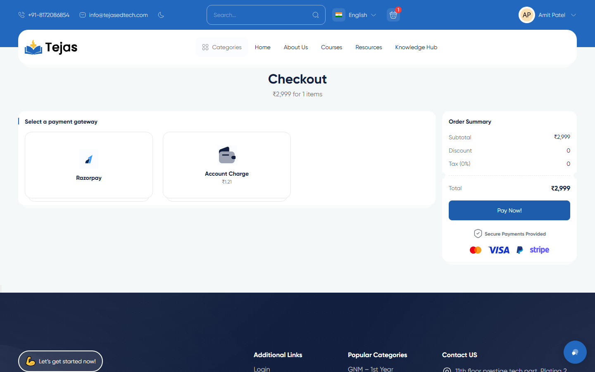This screenshot has height=372, width=595.
Task: Select Razorpay payment gateway
Action: tap(89, 165)
